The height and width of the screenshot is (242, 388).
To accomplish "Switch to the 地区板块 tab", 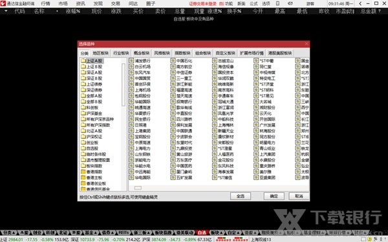I will point(101,53).
